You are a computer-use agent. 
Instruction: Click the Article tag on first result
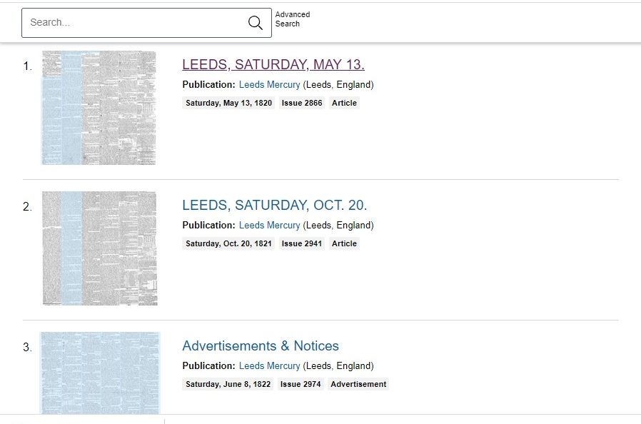pyautogui.click(x=344, y=103)
